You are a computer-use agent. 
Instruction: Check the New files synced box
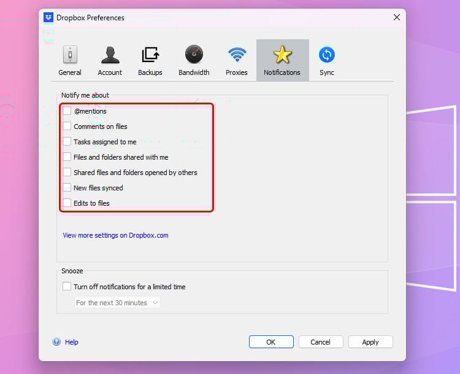click(67, 187)
